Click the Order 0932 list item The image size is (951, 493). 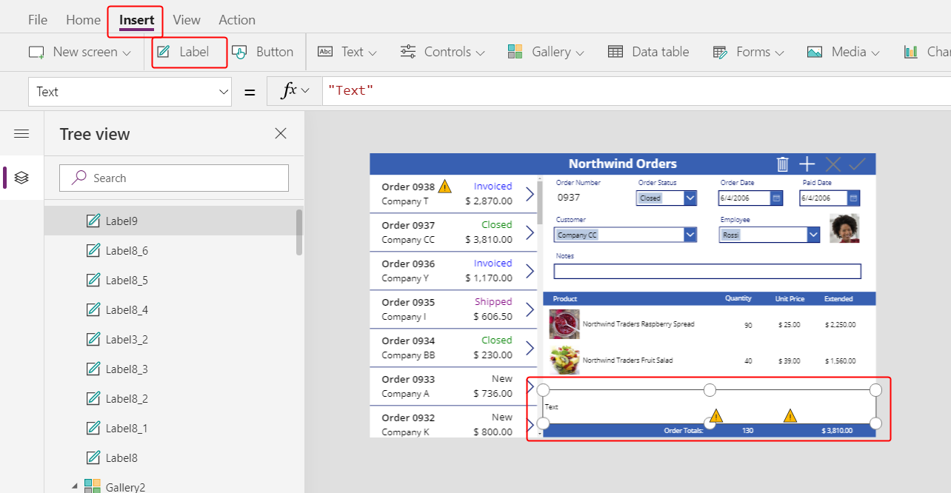453,422
